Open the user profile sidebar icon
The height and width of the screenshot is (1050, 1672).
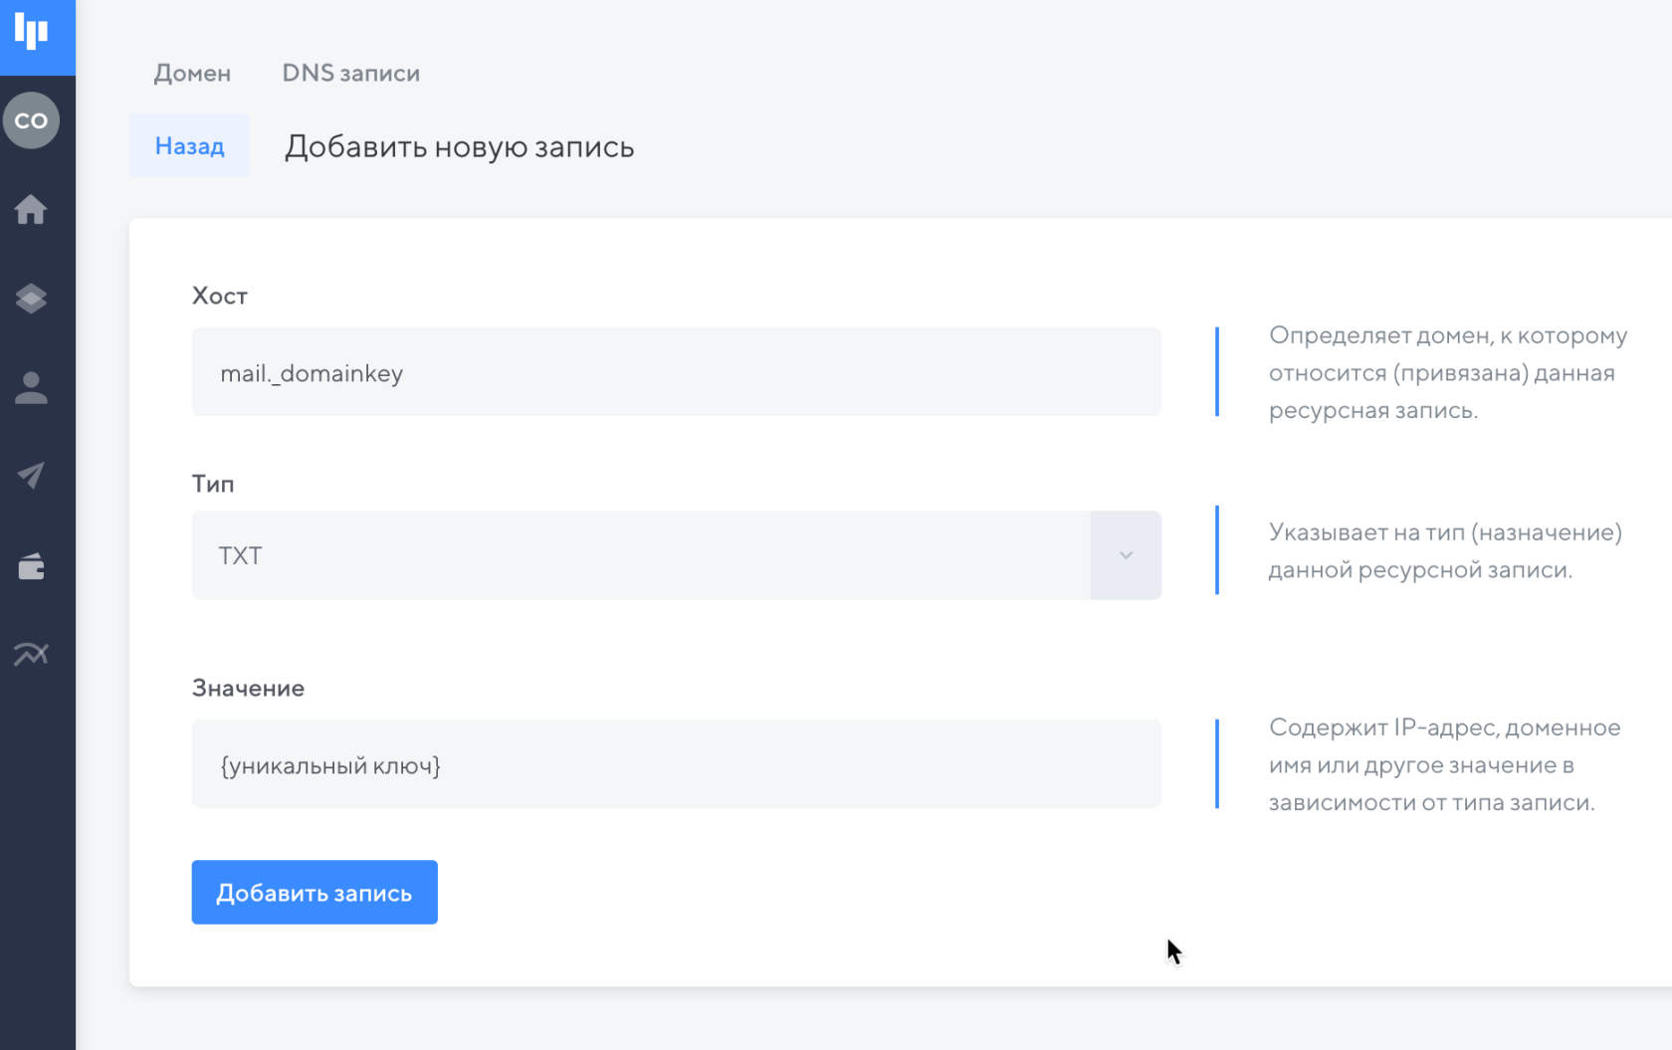(31, 387)
